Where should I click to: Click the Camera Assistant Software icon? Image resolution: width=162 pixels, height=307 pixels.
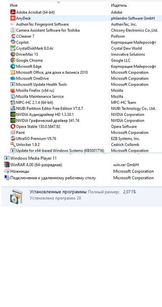tap(13, 30)
